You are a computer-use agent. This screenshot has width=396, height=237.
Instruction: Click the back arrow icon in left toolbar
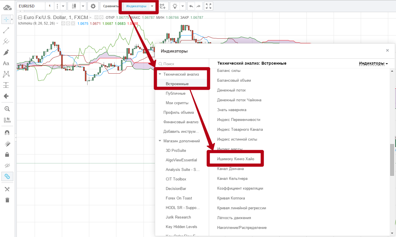pos(6,96)
